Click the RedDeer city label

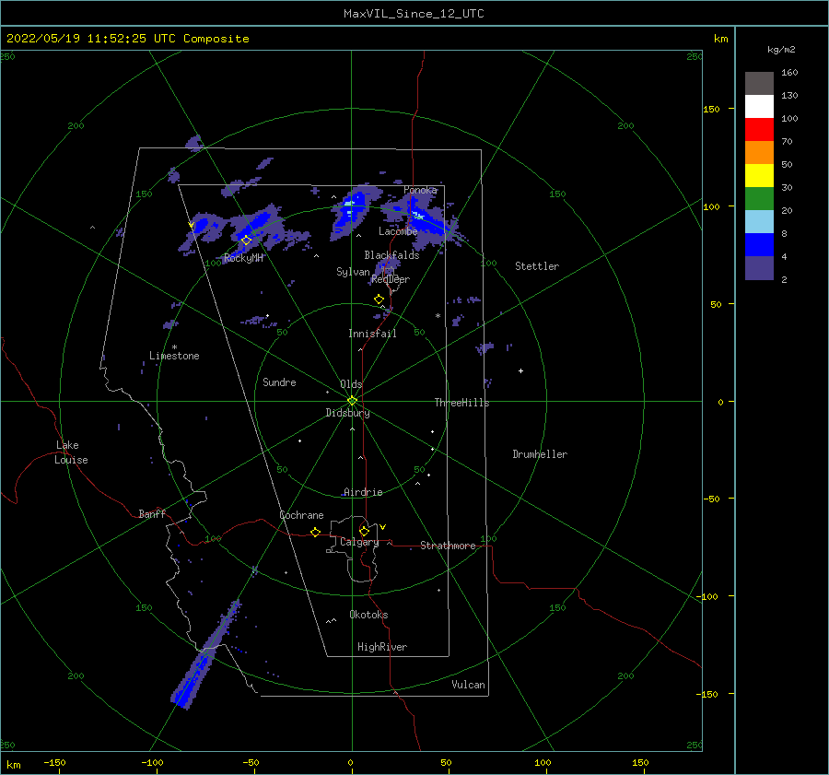click(391, 279)
